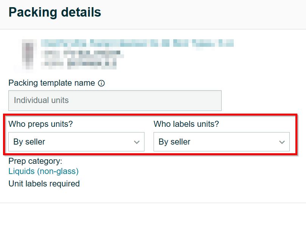Screen dimensions: 306x231
Task: Open the Who preps units dropdown
Action: [x=76, y=142]
